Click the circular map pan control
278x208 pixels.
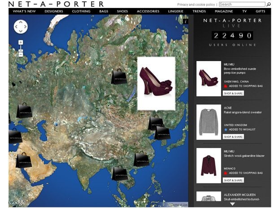pos(21,27)
